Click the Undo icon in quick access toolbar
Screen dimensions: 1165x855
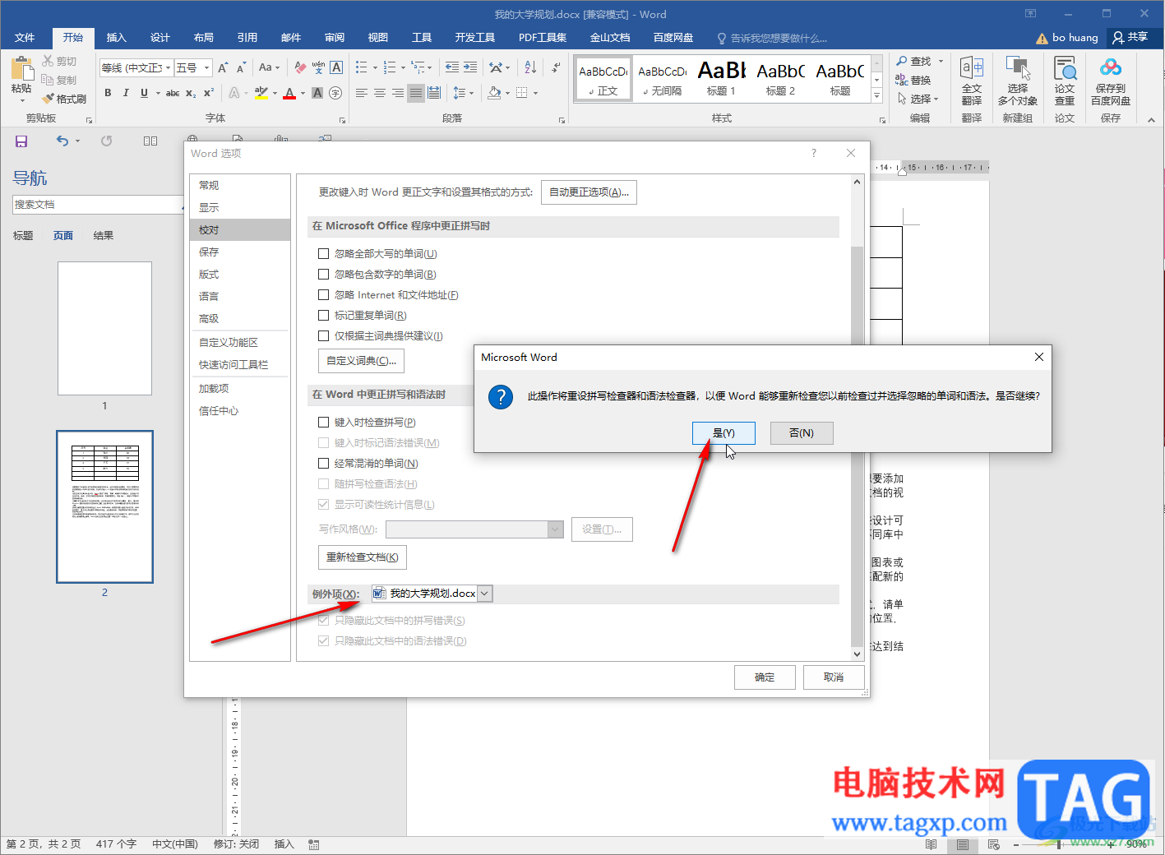[62, 141]
